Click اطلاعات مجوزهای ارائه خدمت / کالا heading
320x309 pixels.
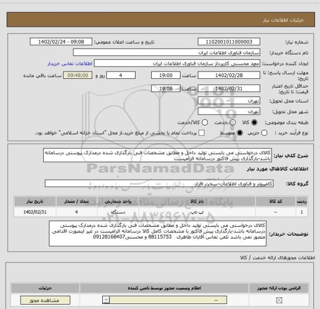[277, 257]
